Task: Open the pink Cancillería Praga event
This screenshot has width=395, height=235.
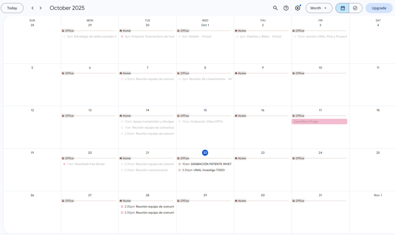Action: click(319, 122)
